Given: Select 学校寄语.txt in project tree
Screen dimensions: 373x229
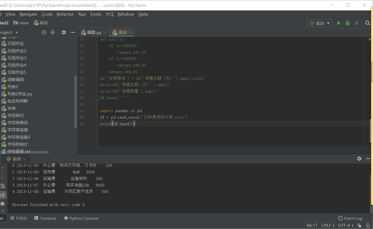Looking at the screenshot, I should (x=19, y=151).
